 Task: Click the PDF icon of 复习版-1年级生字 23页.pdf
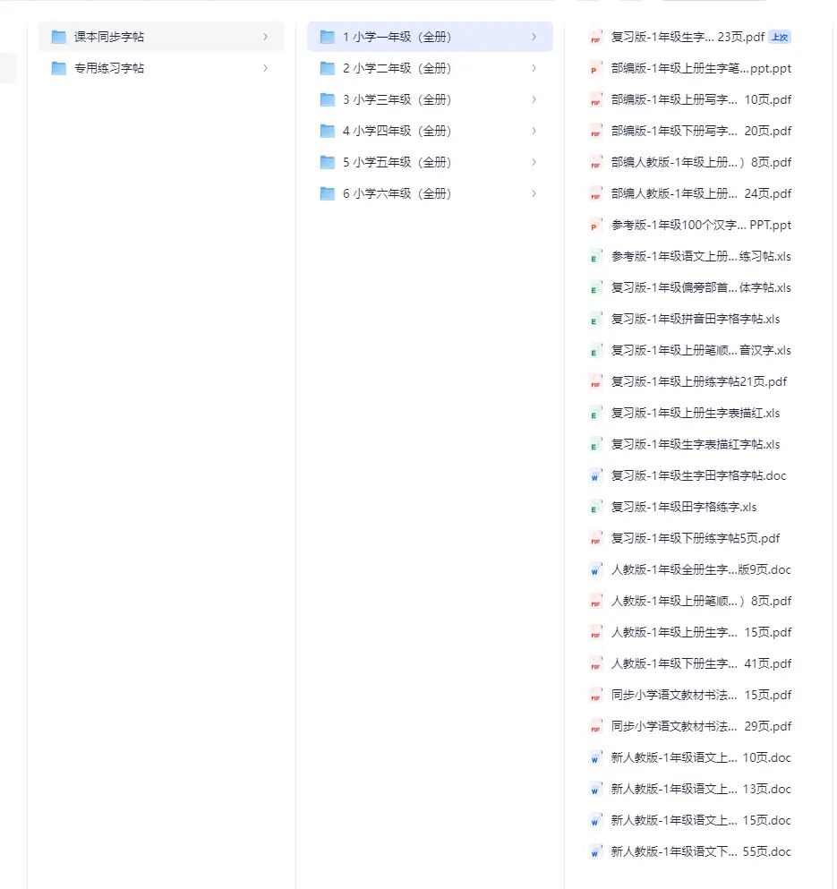coord(595,38)
